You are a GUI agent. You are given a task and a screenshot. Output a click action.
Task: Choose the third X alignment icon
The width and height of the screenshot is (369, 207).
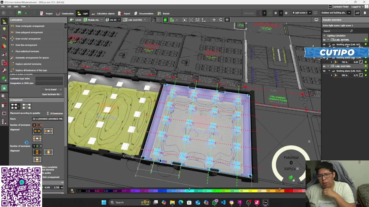(x=37, y=139)
